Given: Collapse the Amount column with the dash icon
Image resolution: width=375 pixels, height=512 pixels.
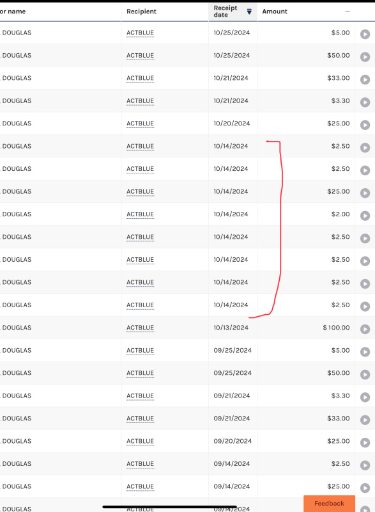Looking at the screenshot, I should pyautogui.click(x=348, y=12).
